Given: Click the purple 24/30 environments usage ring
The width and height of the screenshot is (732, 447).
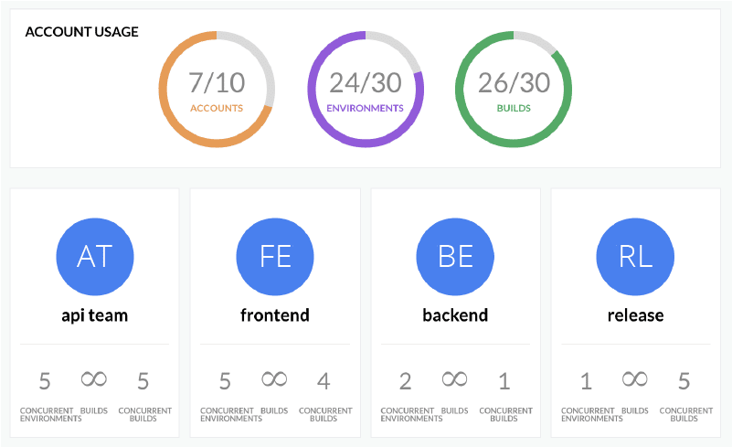Looking at the screenshot, I should pyautogui.click(x=366, y=90).
